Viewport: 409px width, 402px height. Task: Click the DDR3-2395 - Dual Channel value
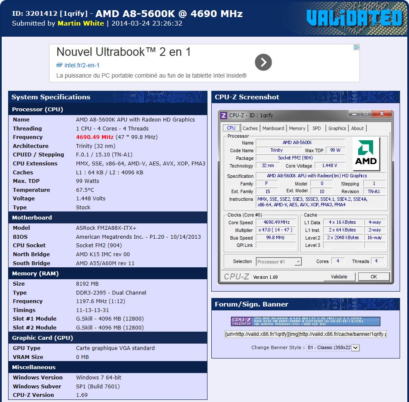tap(111, 292)
